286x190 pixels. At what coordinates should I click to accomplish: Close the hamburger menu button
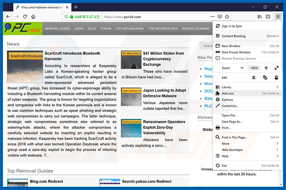278,17
